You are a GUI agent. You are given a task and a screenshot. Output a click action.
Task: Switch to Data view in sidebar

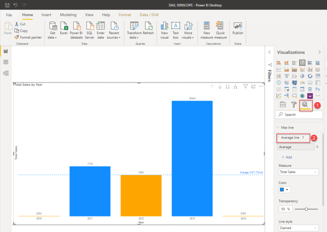pyautogui.click(x=6, y=62)
